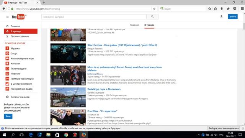Click the wakeboard park video thumbnail
Image resolution: width=245 pixels, height=138 pixels.
[68, 97]
